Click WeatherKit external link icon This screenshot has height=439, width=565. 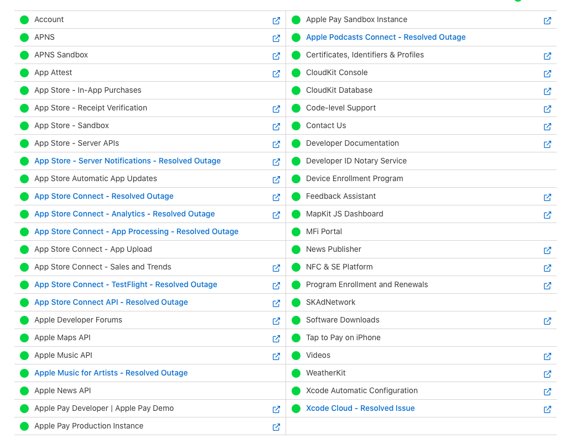547,374
